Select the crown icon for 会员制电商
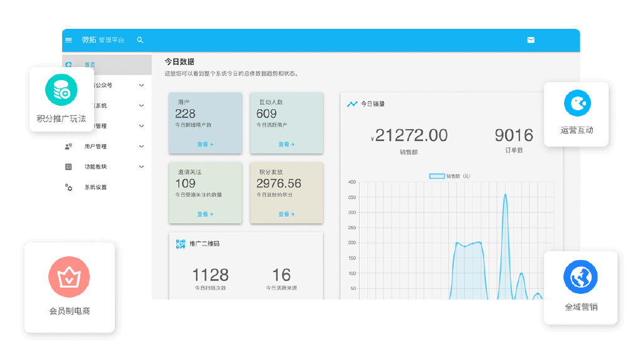 pyautogui.click(x=69, y=277)
